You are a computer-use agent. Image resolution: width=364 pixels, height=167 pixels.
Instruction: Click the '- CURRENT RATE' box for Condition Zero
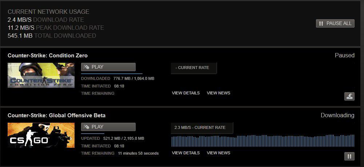tap(193, 68)
